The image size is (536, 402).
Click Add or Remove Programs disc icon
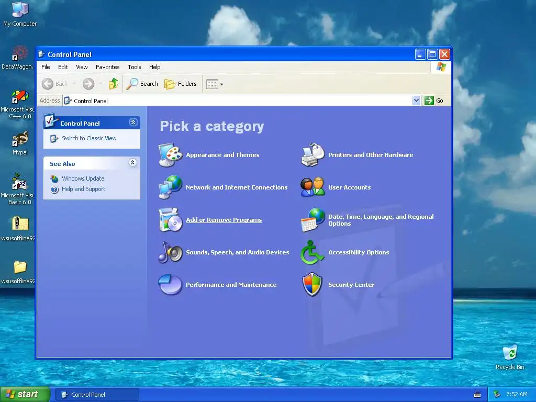click(170, 220)
